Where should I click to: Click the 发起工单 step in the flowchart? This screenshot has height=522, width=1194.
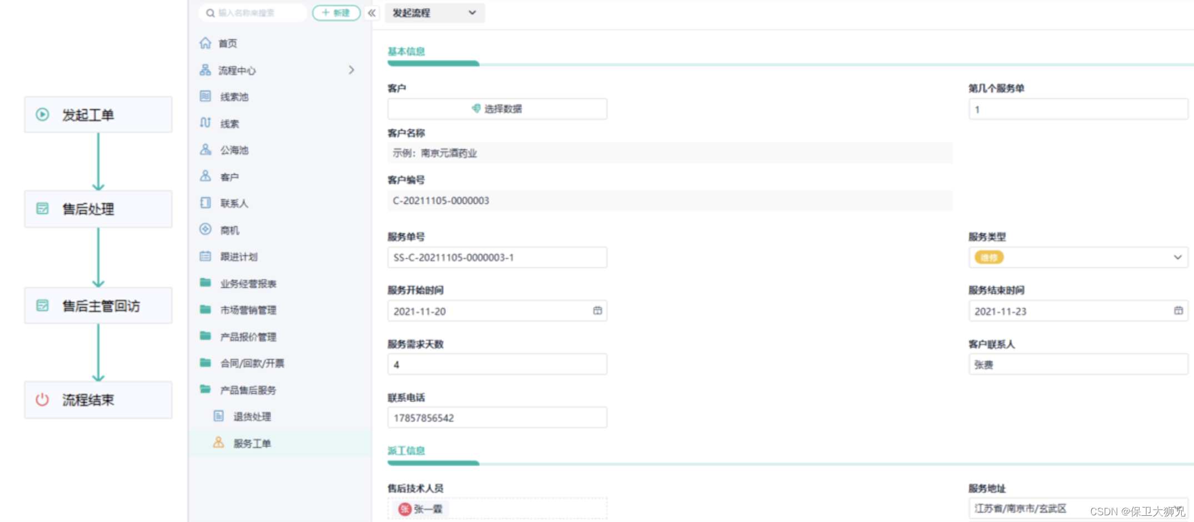[97, 114]
